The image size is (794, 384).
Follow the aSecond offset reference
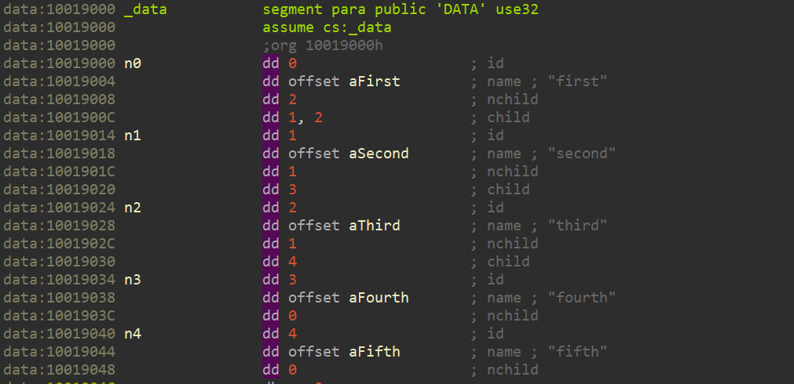[379, 154]
